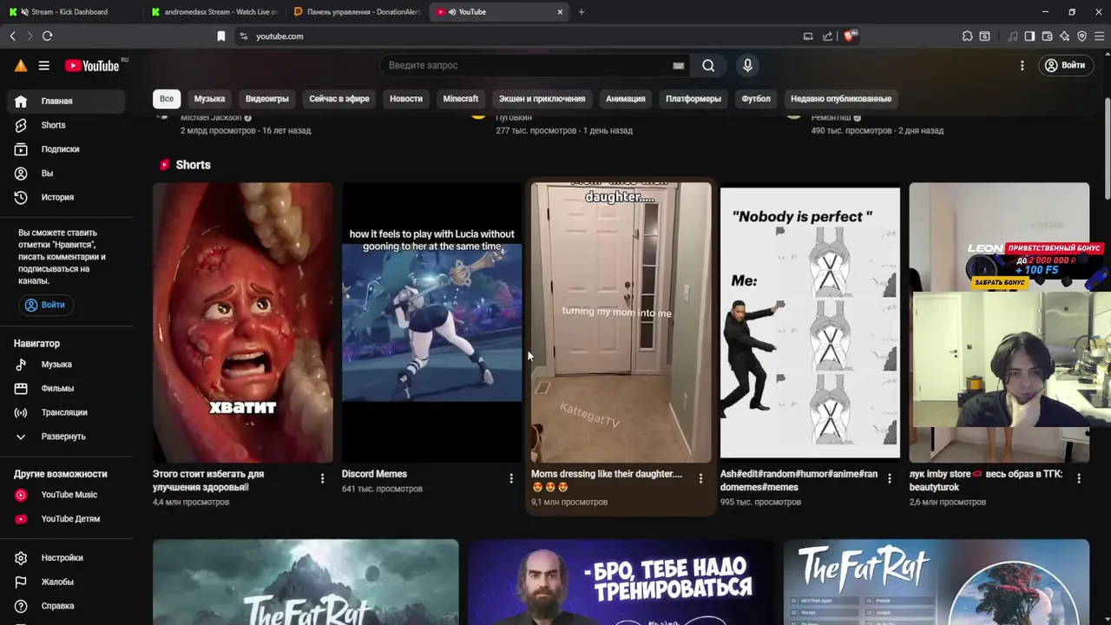The width and height of the screenshot is (1111, 625).
Task: Select the Сейчас в эфире chip
Action: [x=339, y=98]
